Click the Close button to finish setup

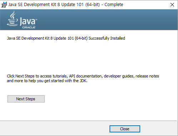pyautogui.click(x=125, y=129)
